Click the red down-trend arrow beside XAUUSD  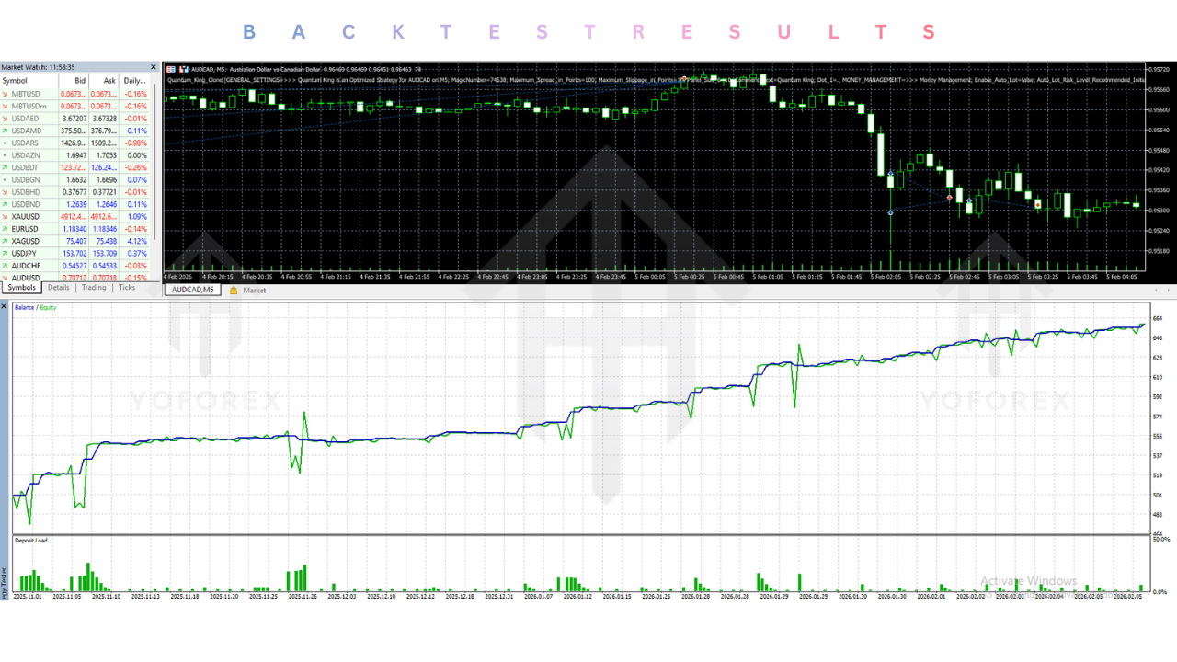pos(6,217)
